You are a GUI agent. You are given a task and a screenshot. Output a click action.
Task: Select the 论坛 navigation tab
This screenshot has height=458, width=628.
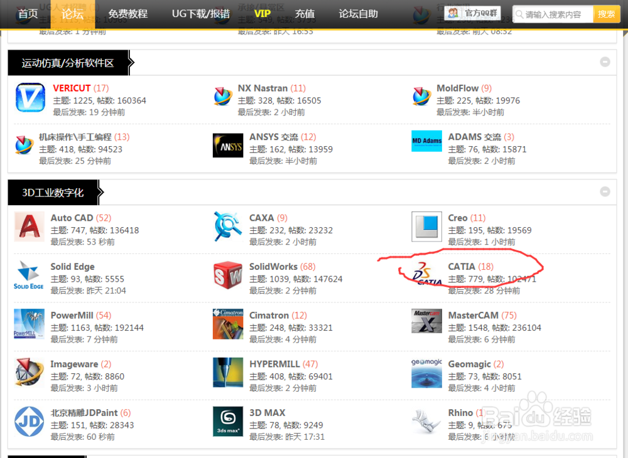point(72,14)
